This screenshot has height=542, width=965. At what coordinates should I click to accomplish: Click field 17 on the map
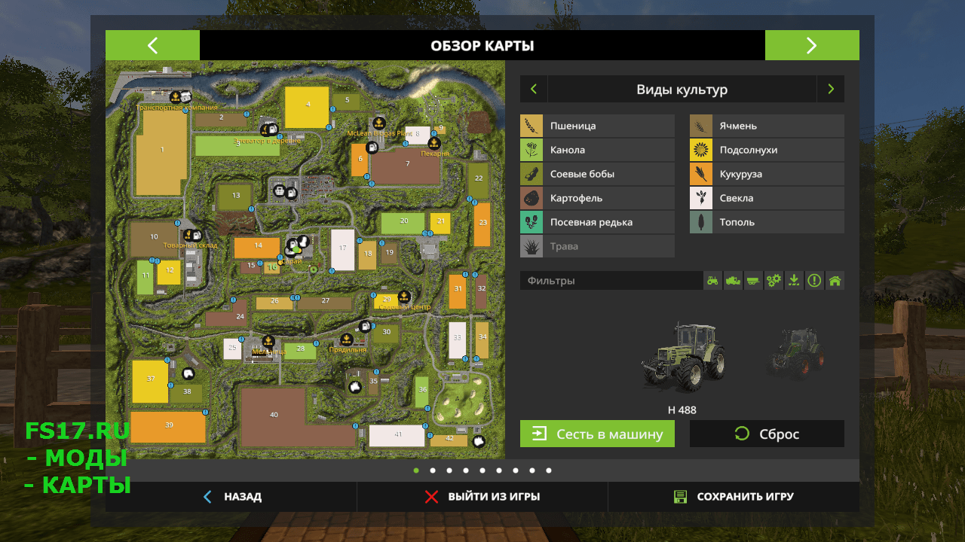click(x=342, y=249)
